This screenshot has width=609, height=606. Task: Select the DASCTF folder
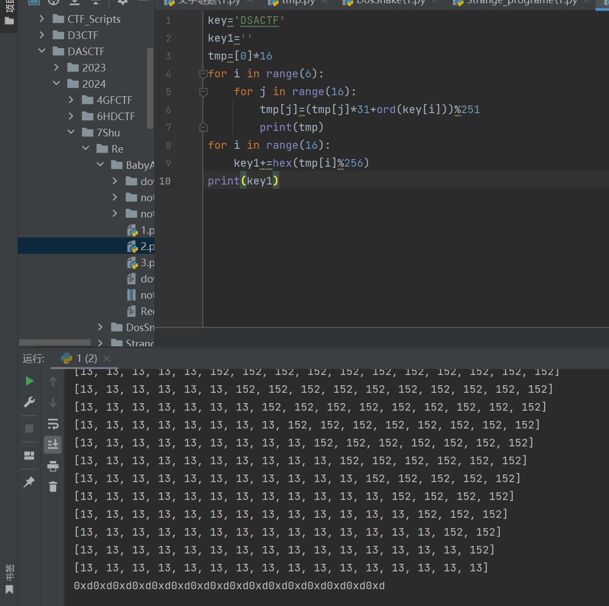coord(86,51)
